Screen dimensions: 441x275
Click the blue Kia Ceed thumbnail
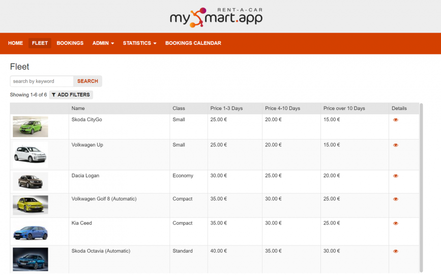(x=31, y=231)
